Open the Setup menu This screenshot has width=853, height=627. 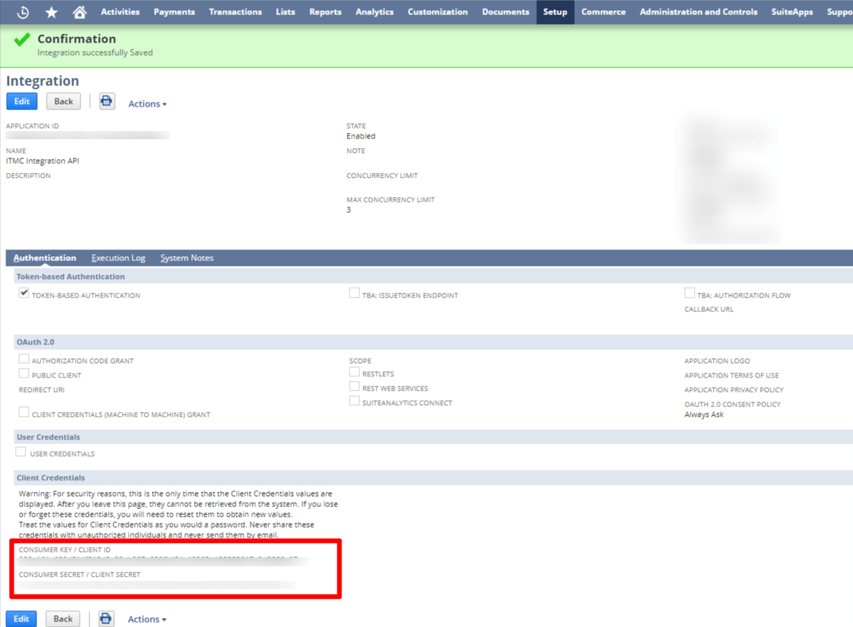coord(555,12)
